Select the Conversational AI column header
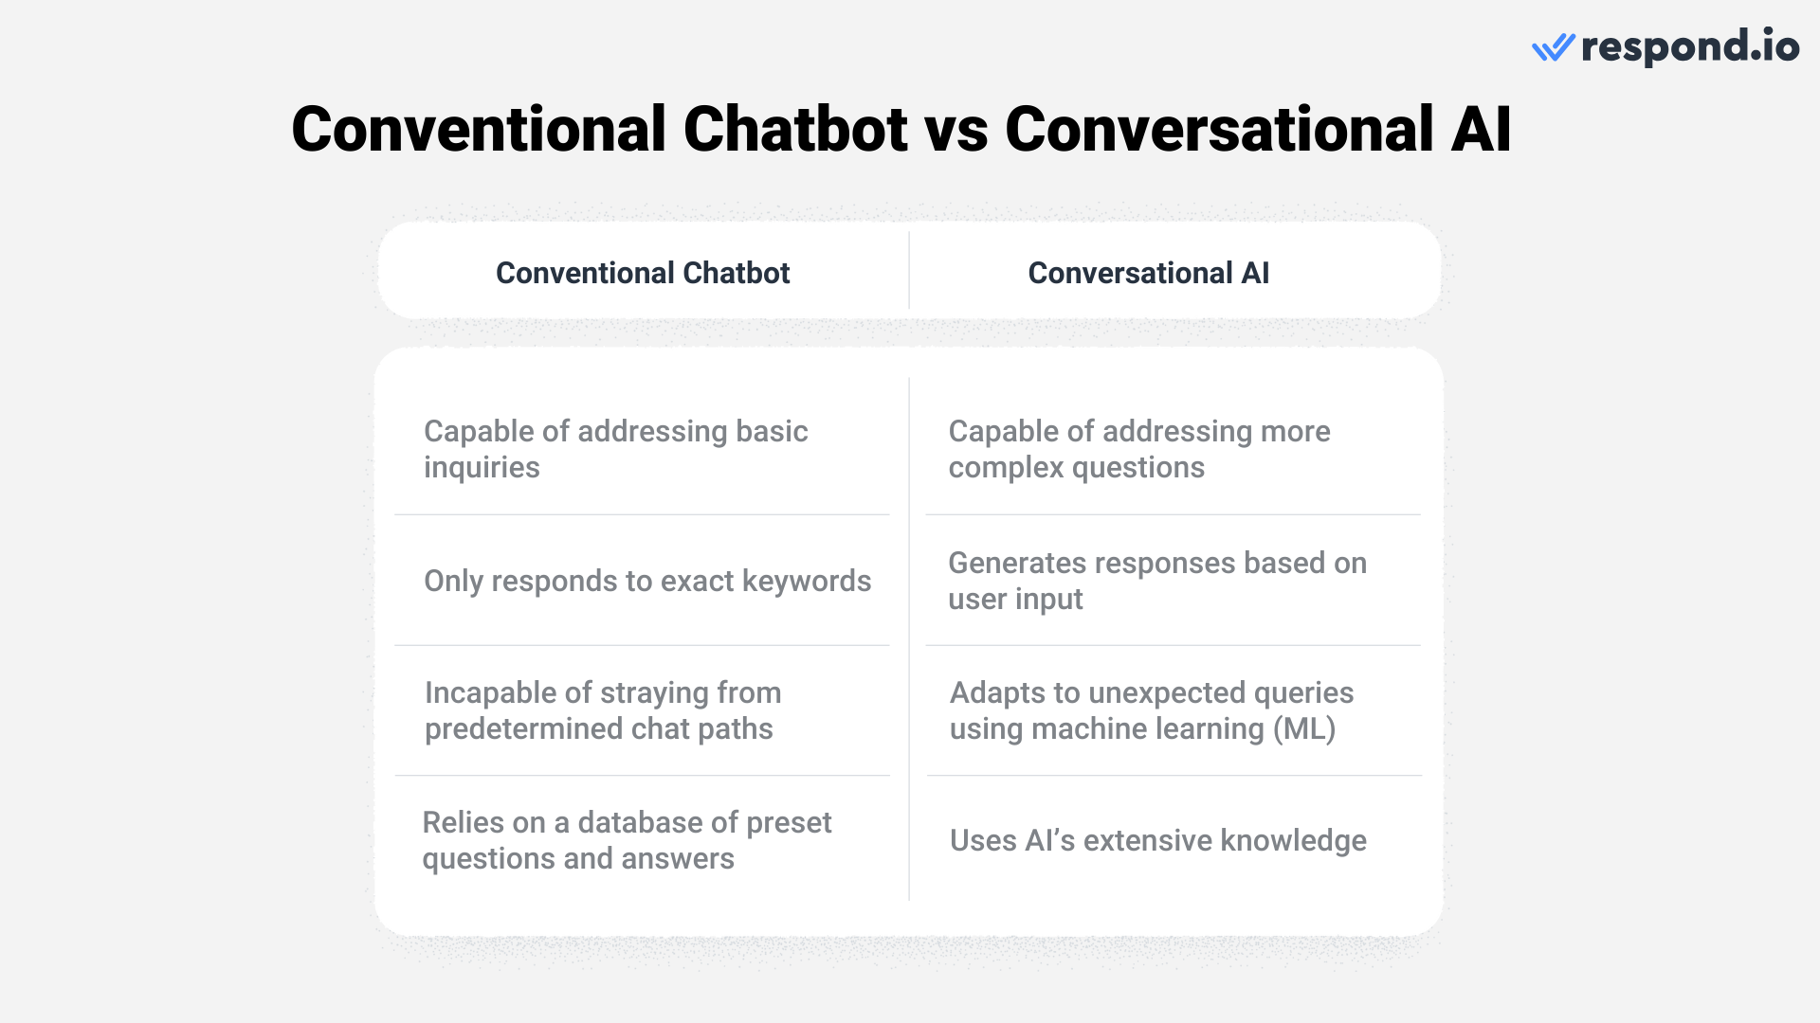This screenshot has height=1023, width=1820. point(1149,272)
